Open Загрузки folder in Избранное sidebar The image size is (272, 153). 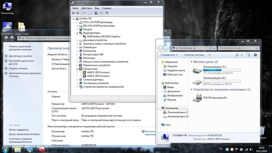[172, 66]
